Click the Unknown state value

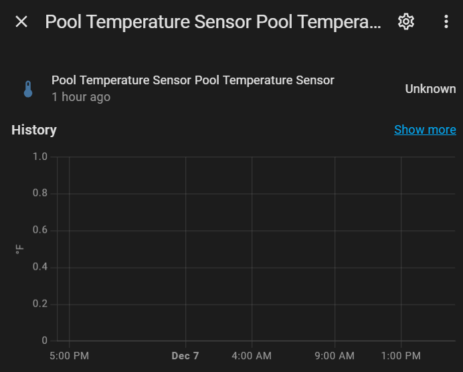click(x=430, y=89)
